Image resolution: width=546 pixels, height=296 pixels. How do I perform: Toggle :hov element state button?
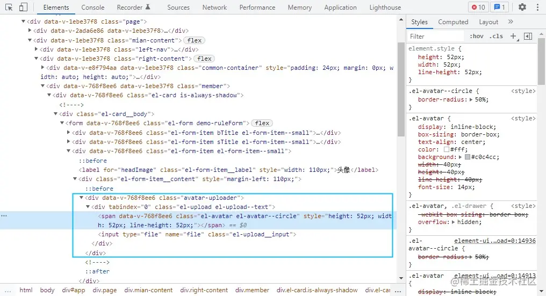(476, 36)
